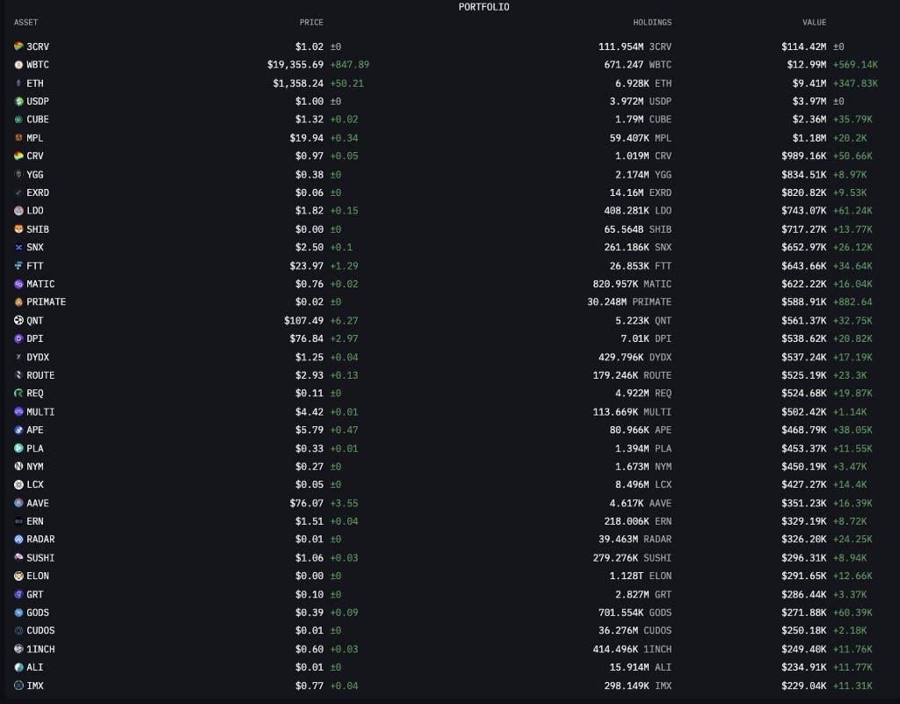Viewport: 900px width, 704px height.
Task: Click holdings 111.954M 3CRV
Action: (635, 47)
